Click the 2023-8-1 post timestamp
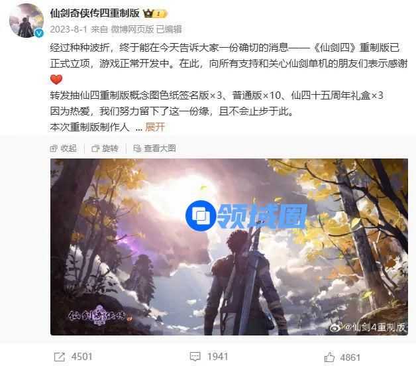416x366 pixels. 68,29
